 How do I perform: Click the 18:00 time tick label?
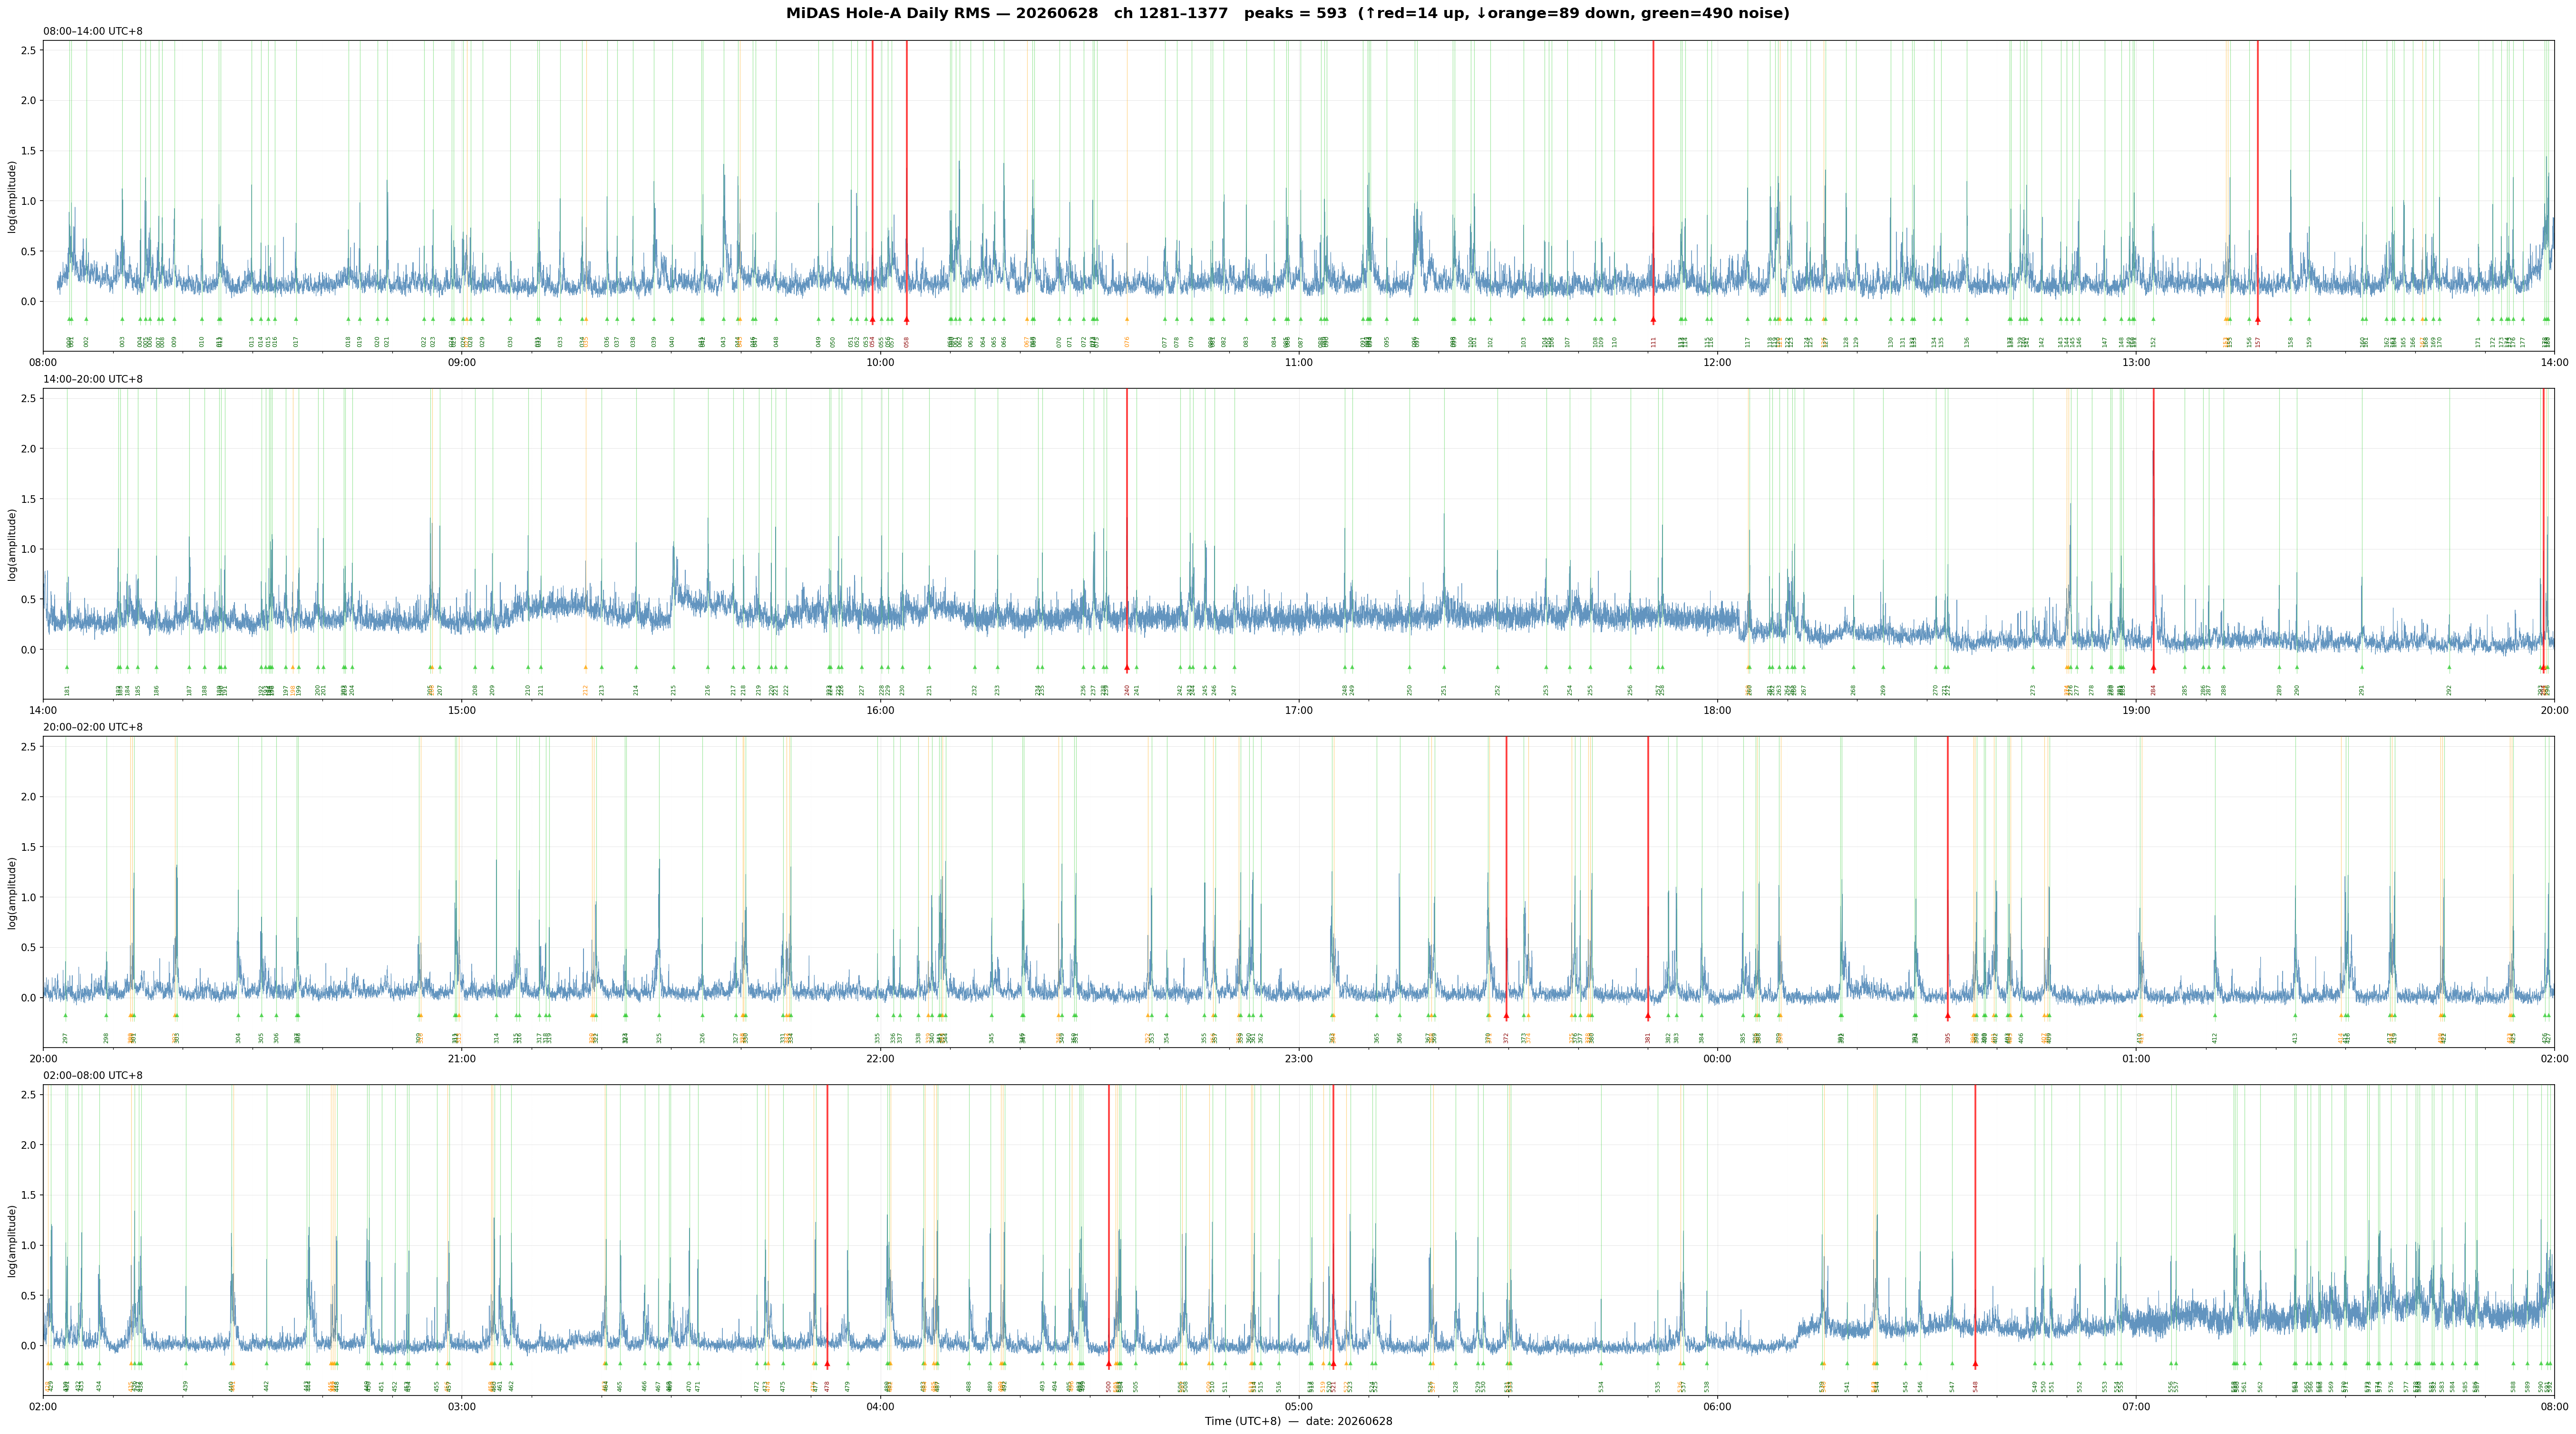pos(1717,710)
